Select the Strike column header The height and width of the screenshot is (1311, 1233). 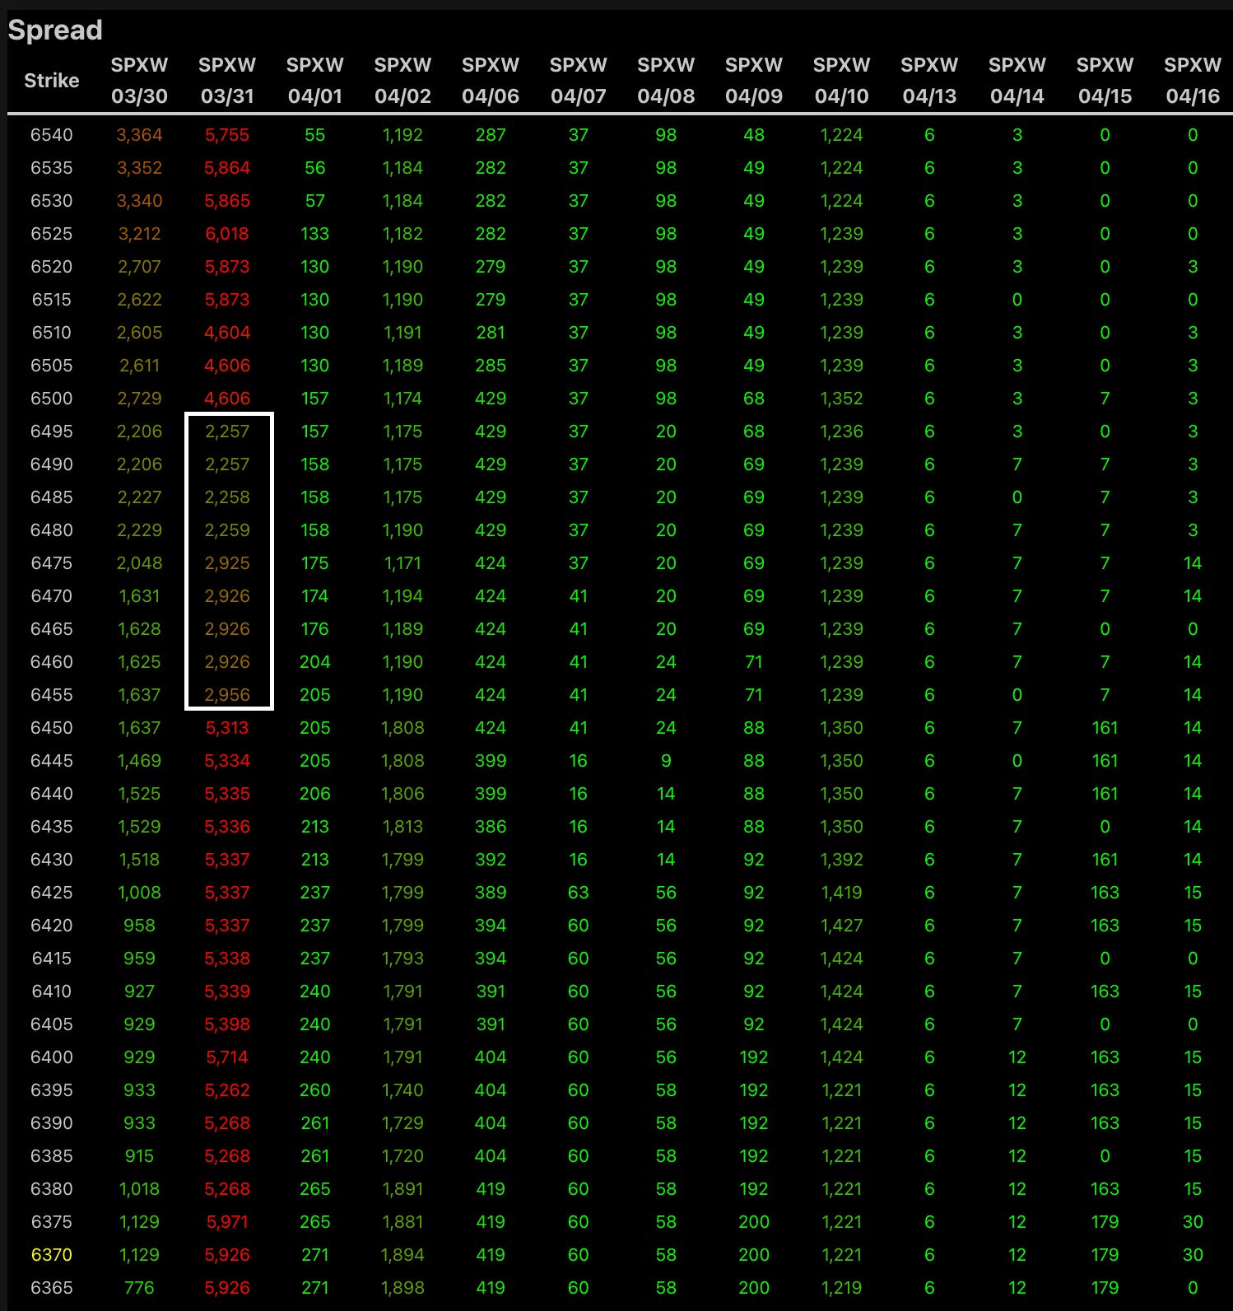click(x=52, y=81)
